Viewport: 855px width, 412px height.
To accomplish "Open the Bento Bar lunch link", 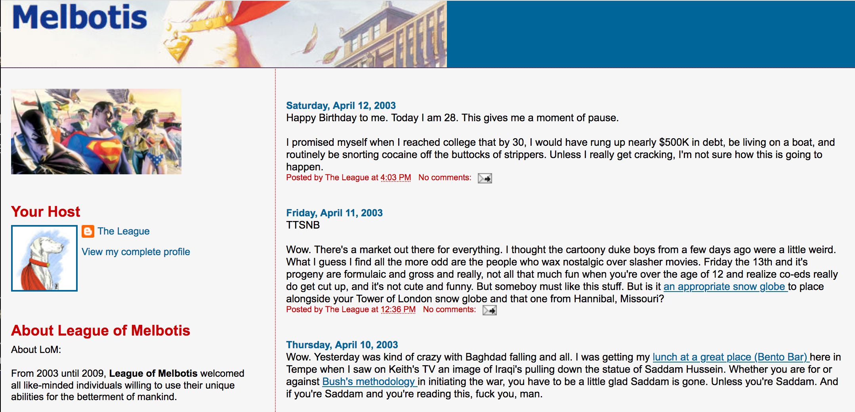I will tap(730, 357).
